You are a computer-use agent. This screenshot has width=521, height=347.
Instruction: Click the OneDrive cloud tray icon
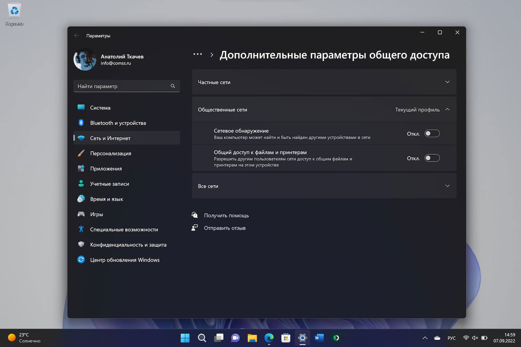click(437, 338)
